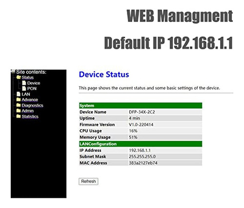Click the open Status folder icon
Viewport: 244px width, 208px height.
click(19, 77)
